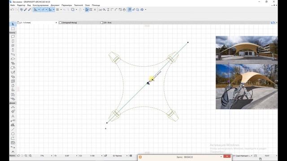Open the Параметры menu
The image size is (287, 161).
pos(67,5)
